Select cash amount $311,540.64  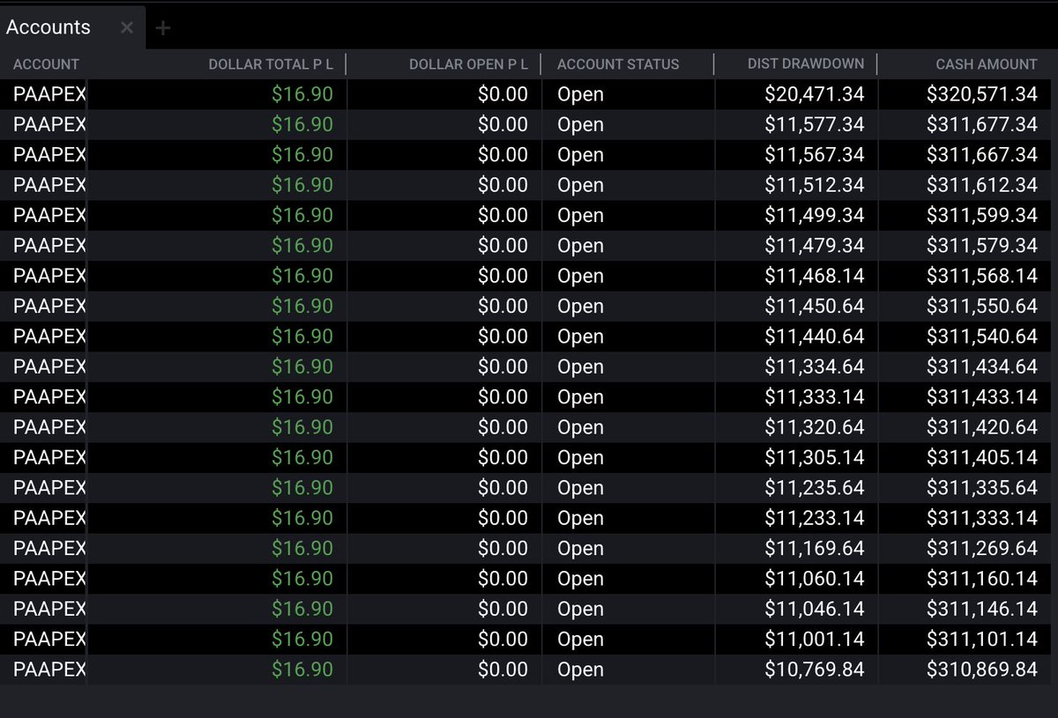(x=982, y=337)
